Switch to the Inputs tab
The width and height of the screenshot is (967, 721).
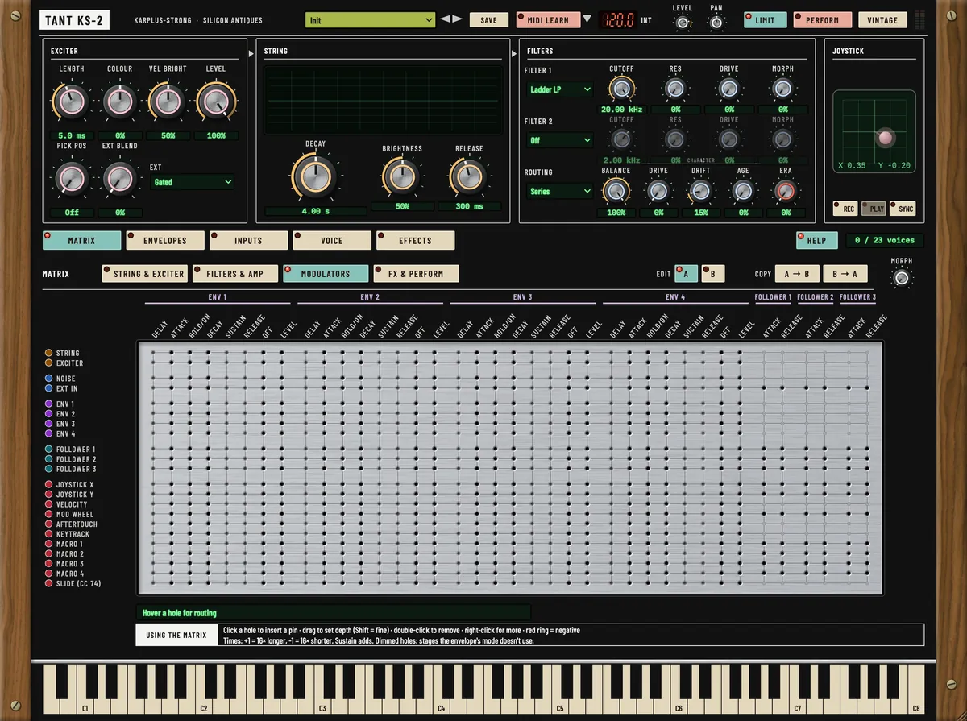(248, 240)
